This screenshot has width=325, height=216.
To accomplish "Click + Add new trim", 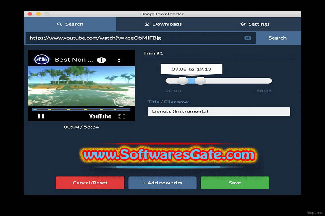I will tap(162, 183).
